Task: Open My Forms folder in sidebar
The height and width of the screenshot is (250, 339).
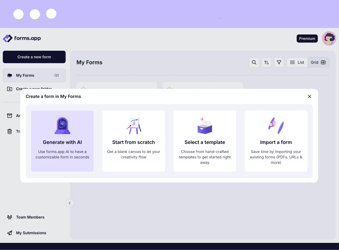Action: (x=34, y=75)
